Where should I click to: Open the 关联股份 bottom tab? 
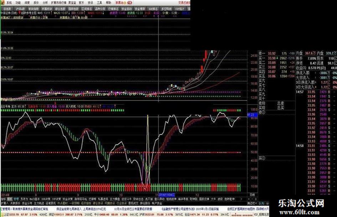[x=15, y=203]
